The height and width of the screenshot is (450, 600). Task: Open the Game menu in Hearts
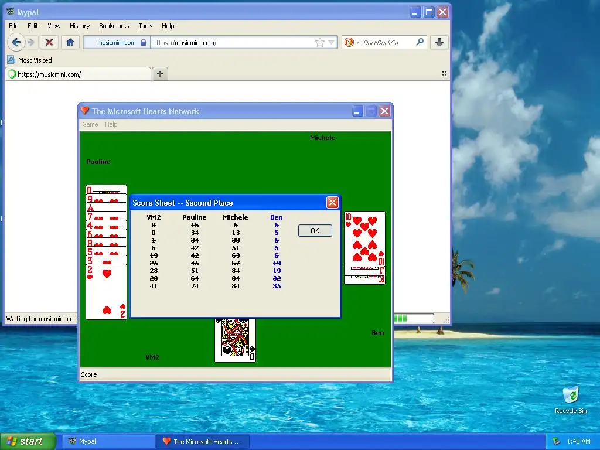[90, 124]
